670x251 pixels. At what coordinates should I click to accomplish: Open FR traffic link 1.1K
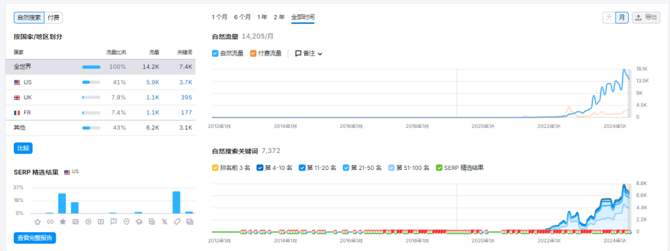[153, 112]
